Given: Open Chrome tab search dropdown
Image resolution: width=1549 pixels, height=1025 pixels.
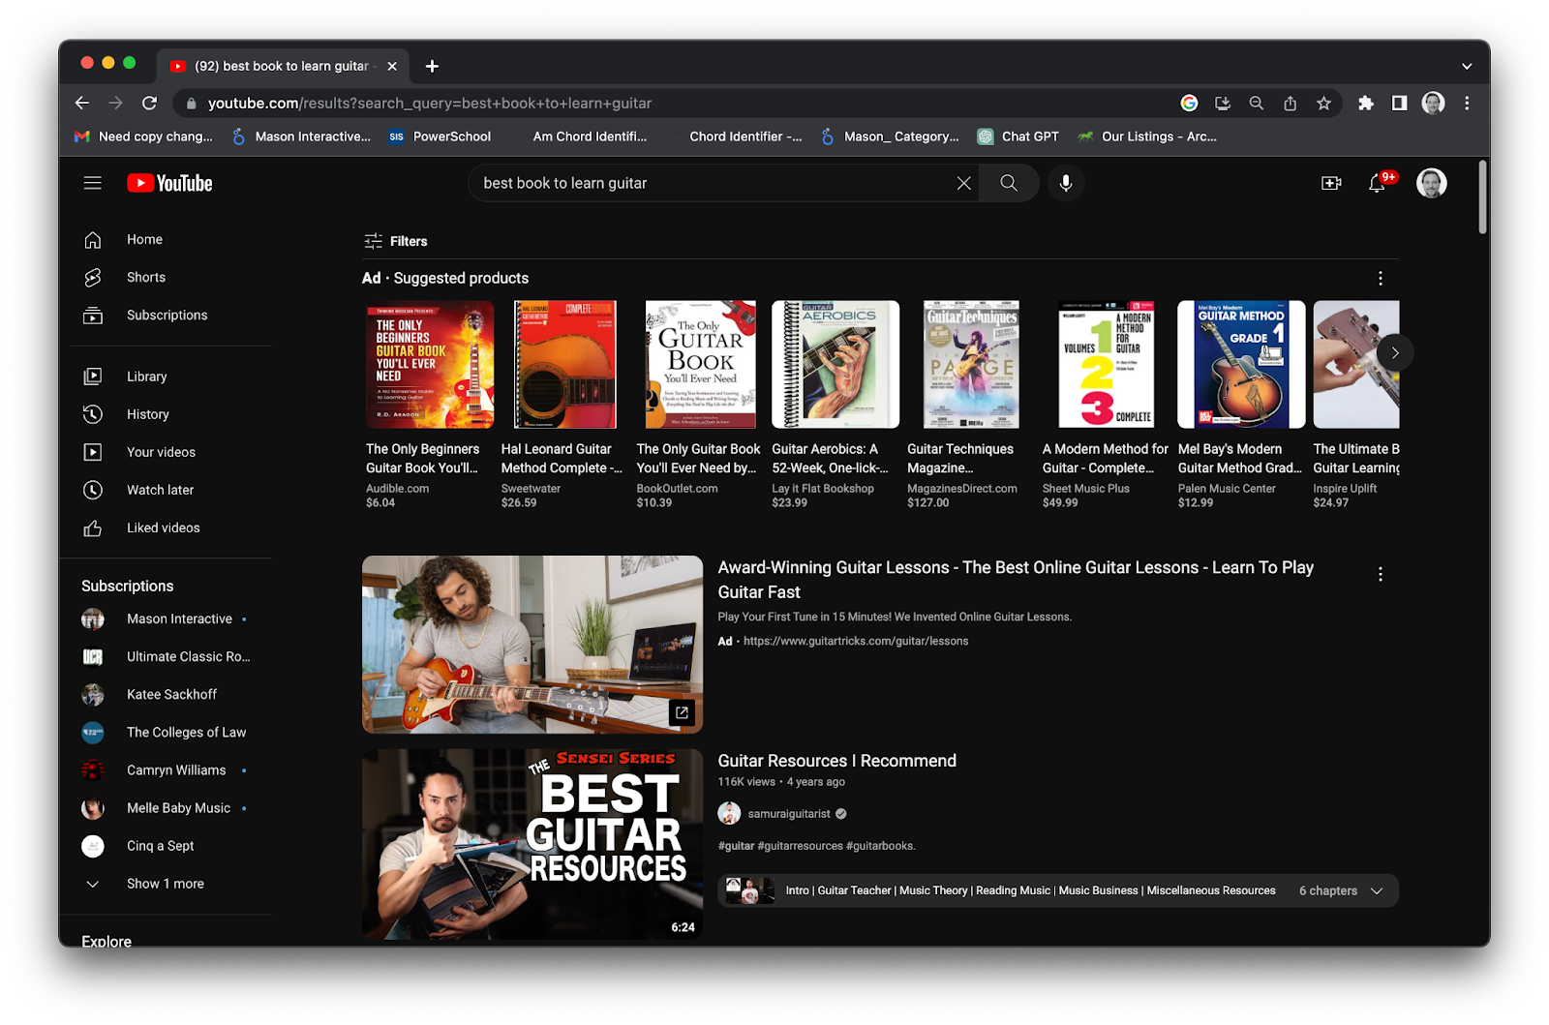Looking at the screenshot, I should tap(1467, 66).
